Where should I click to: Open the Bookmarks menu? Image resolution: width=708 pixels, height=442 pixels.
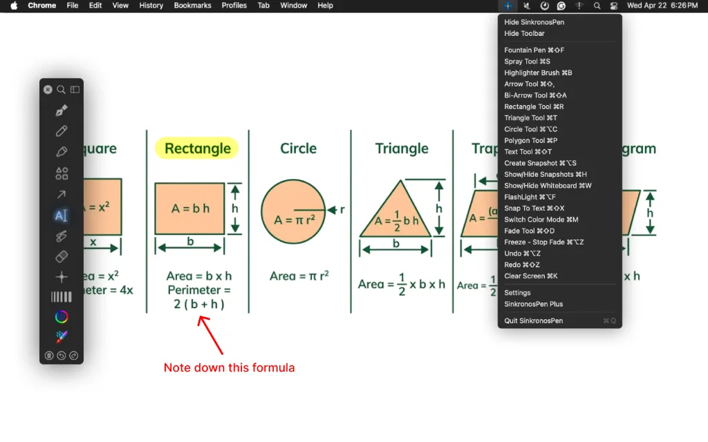pos(192,6)
